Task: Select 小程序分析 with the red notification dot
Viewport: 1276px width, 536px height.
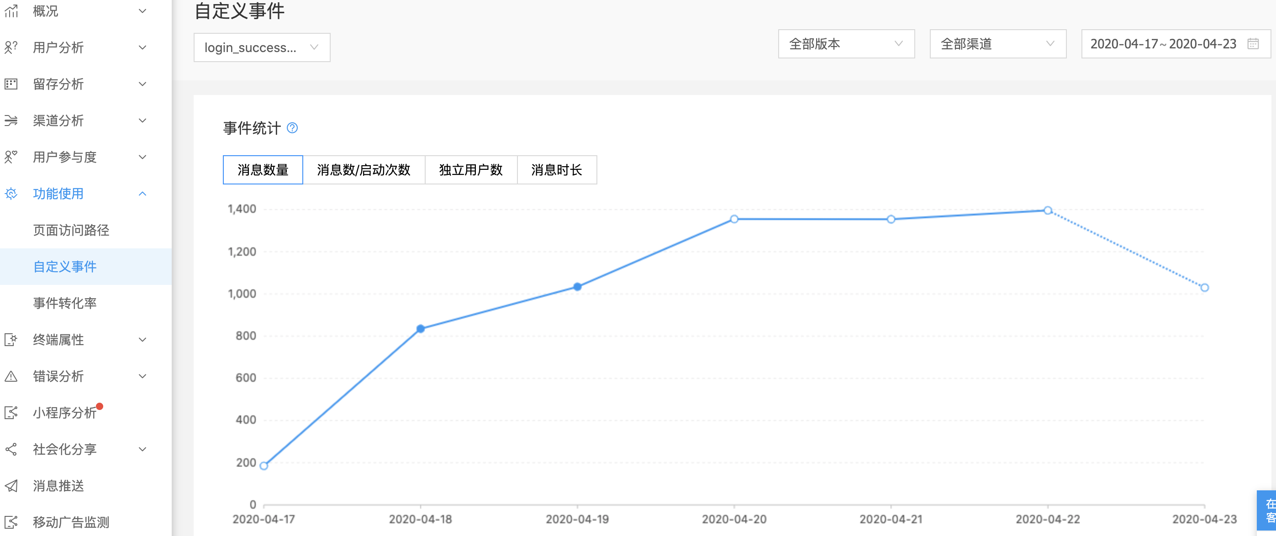Action: (x=63, y=413)
